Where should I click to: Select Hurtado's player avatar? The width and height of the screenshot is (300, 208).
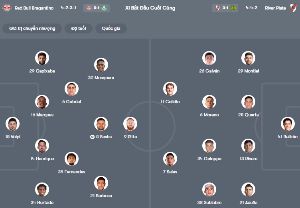[x=42, y=190]
